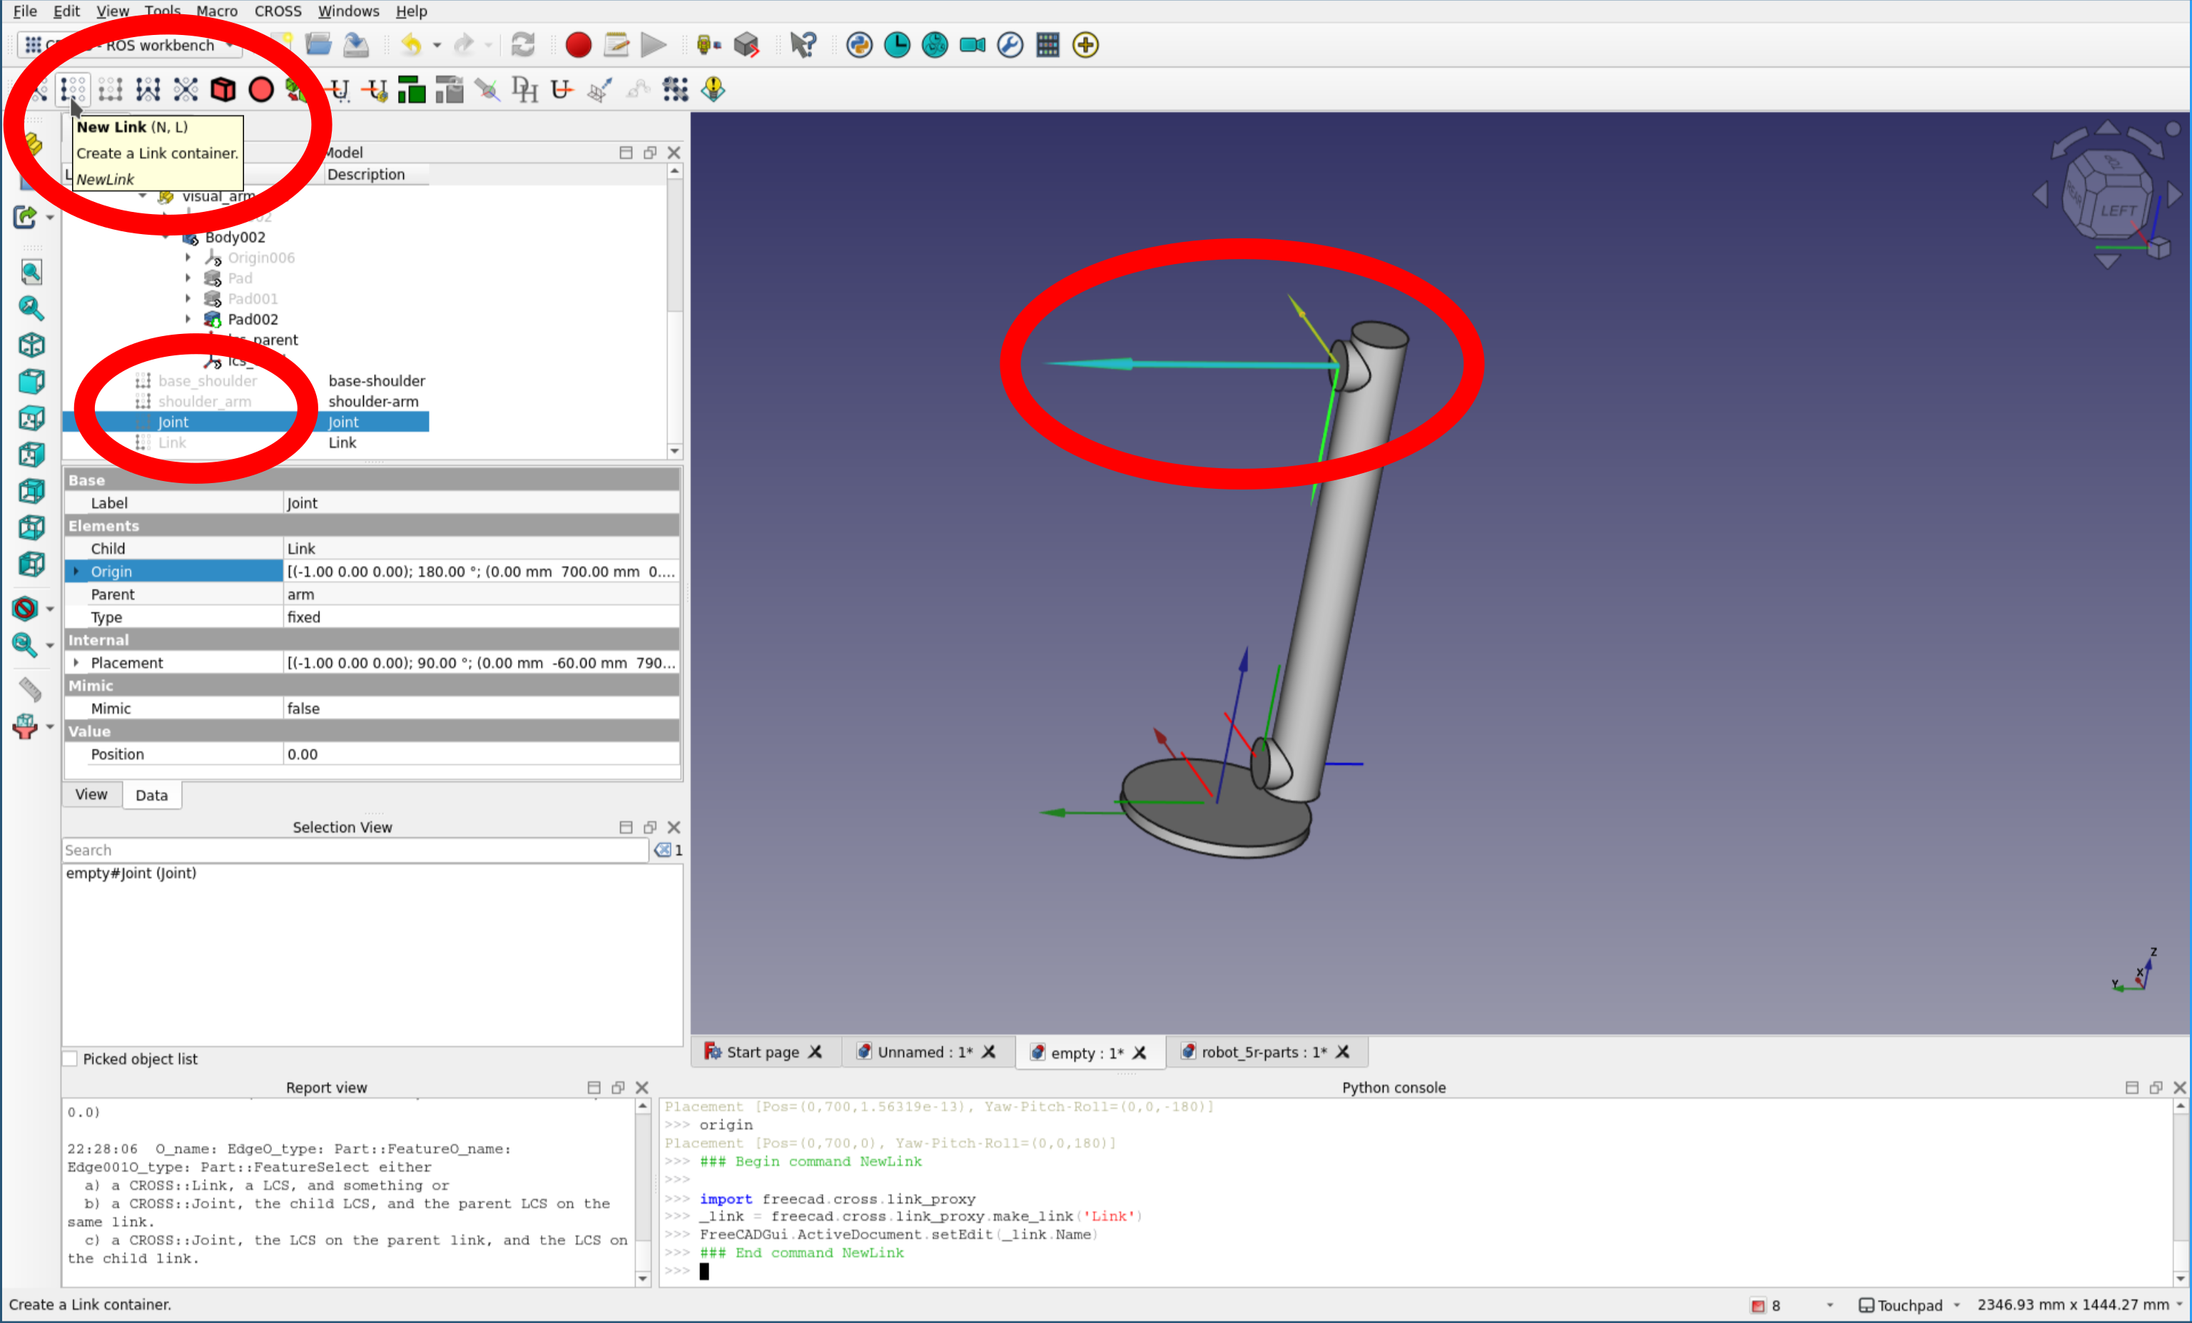Click the fit selection magnifier icon

tap(31, 309)
